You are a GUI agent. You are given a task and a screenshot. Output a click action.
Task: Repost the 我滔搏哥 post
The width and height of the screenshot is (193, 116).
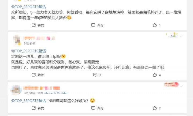click(38, 108)
